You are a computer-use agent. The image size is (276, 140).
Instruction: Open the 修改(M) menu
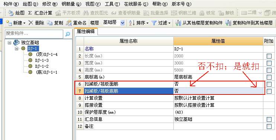pos(50,4)
